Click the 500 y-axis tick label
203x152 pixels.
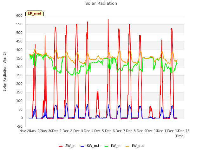19,33
